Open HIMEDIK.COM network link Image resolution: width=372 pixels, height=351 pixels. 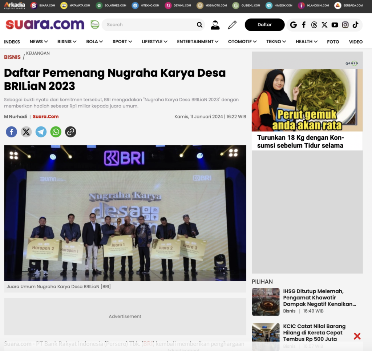(x=279, y=5)
